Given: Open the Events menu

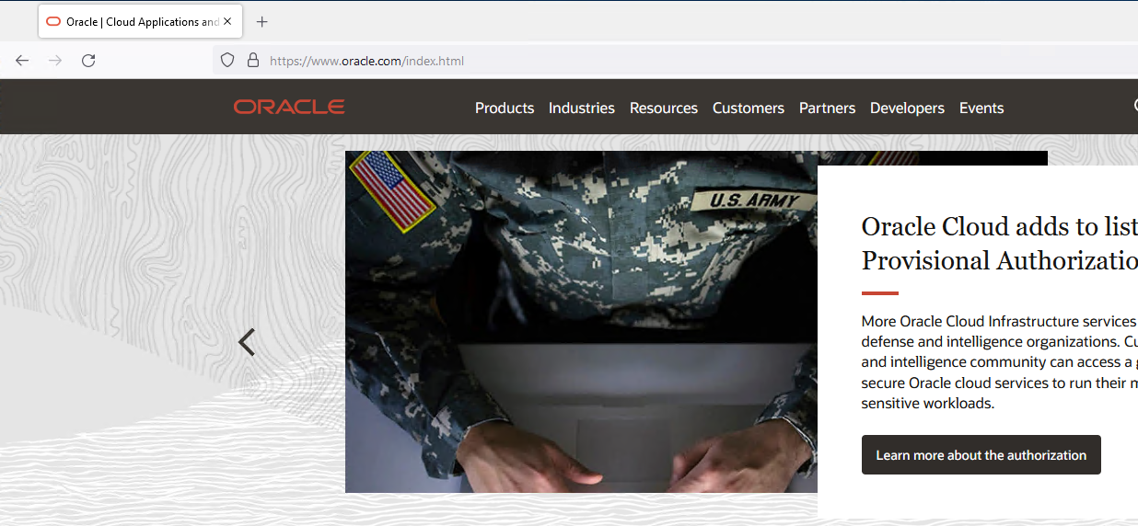Looking at the screenshot, I should (981, 108).
